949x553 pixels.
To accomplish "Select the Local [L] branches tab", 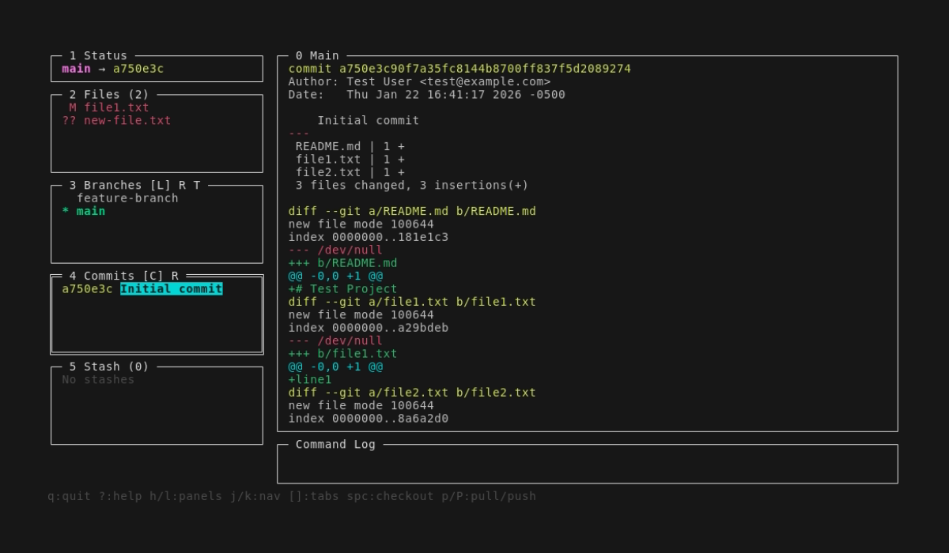I will pos(160,186).
